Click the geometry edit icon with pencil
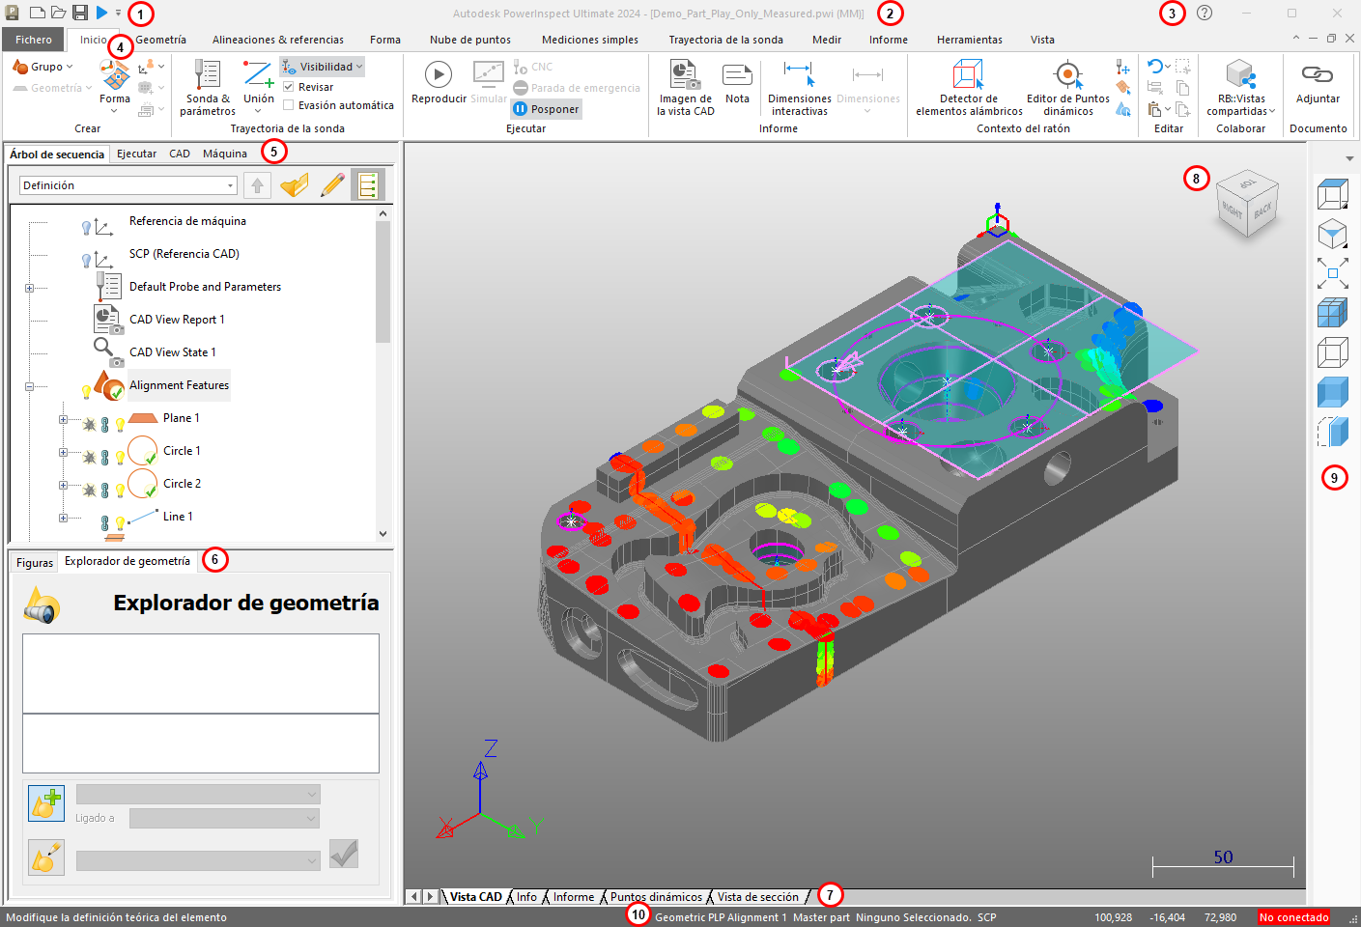Screen dimensions: 1361x927 click(46, 857)
